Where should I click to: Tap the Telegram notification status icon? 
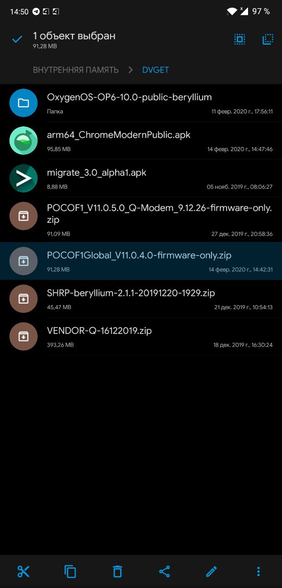(36, 11)
